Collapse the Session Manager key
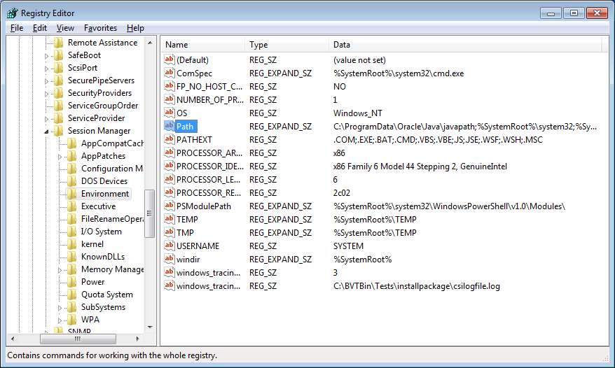615x368 pixels. [46, 132]
